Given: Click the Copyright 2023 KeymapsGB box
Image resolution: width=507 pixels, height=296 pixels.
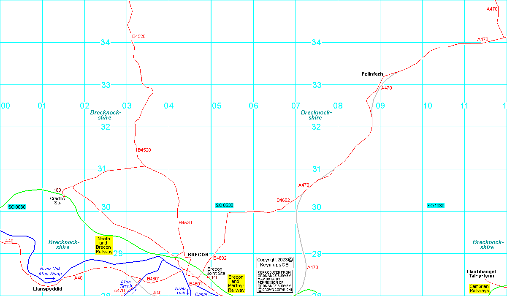Looking at the screenshot, I should 275,262.
